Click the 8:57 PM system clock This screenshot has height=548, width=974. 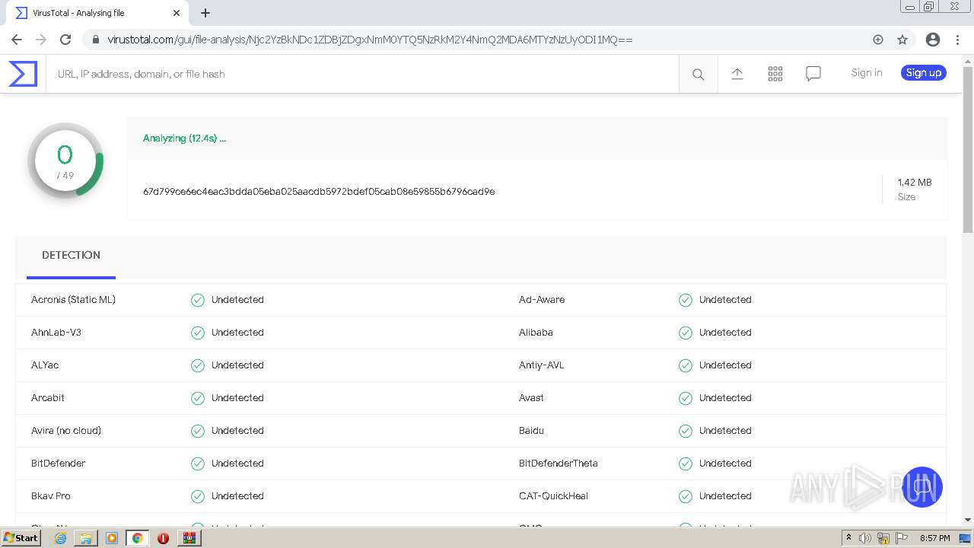tap(934, 538)
